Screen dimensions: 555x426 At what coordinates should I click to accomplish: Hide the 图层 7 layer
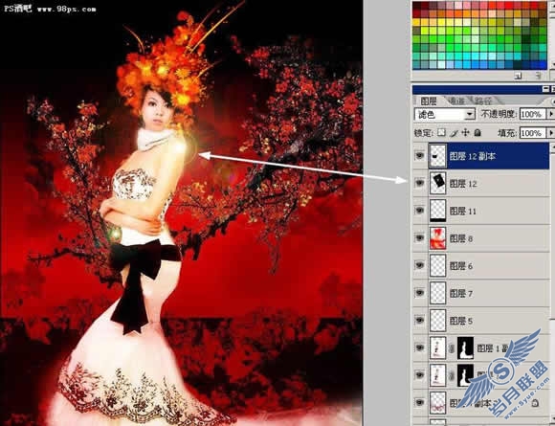point(420,293)
